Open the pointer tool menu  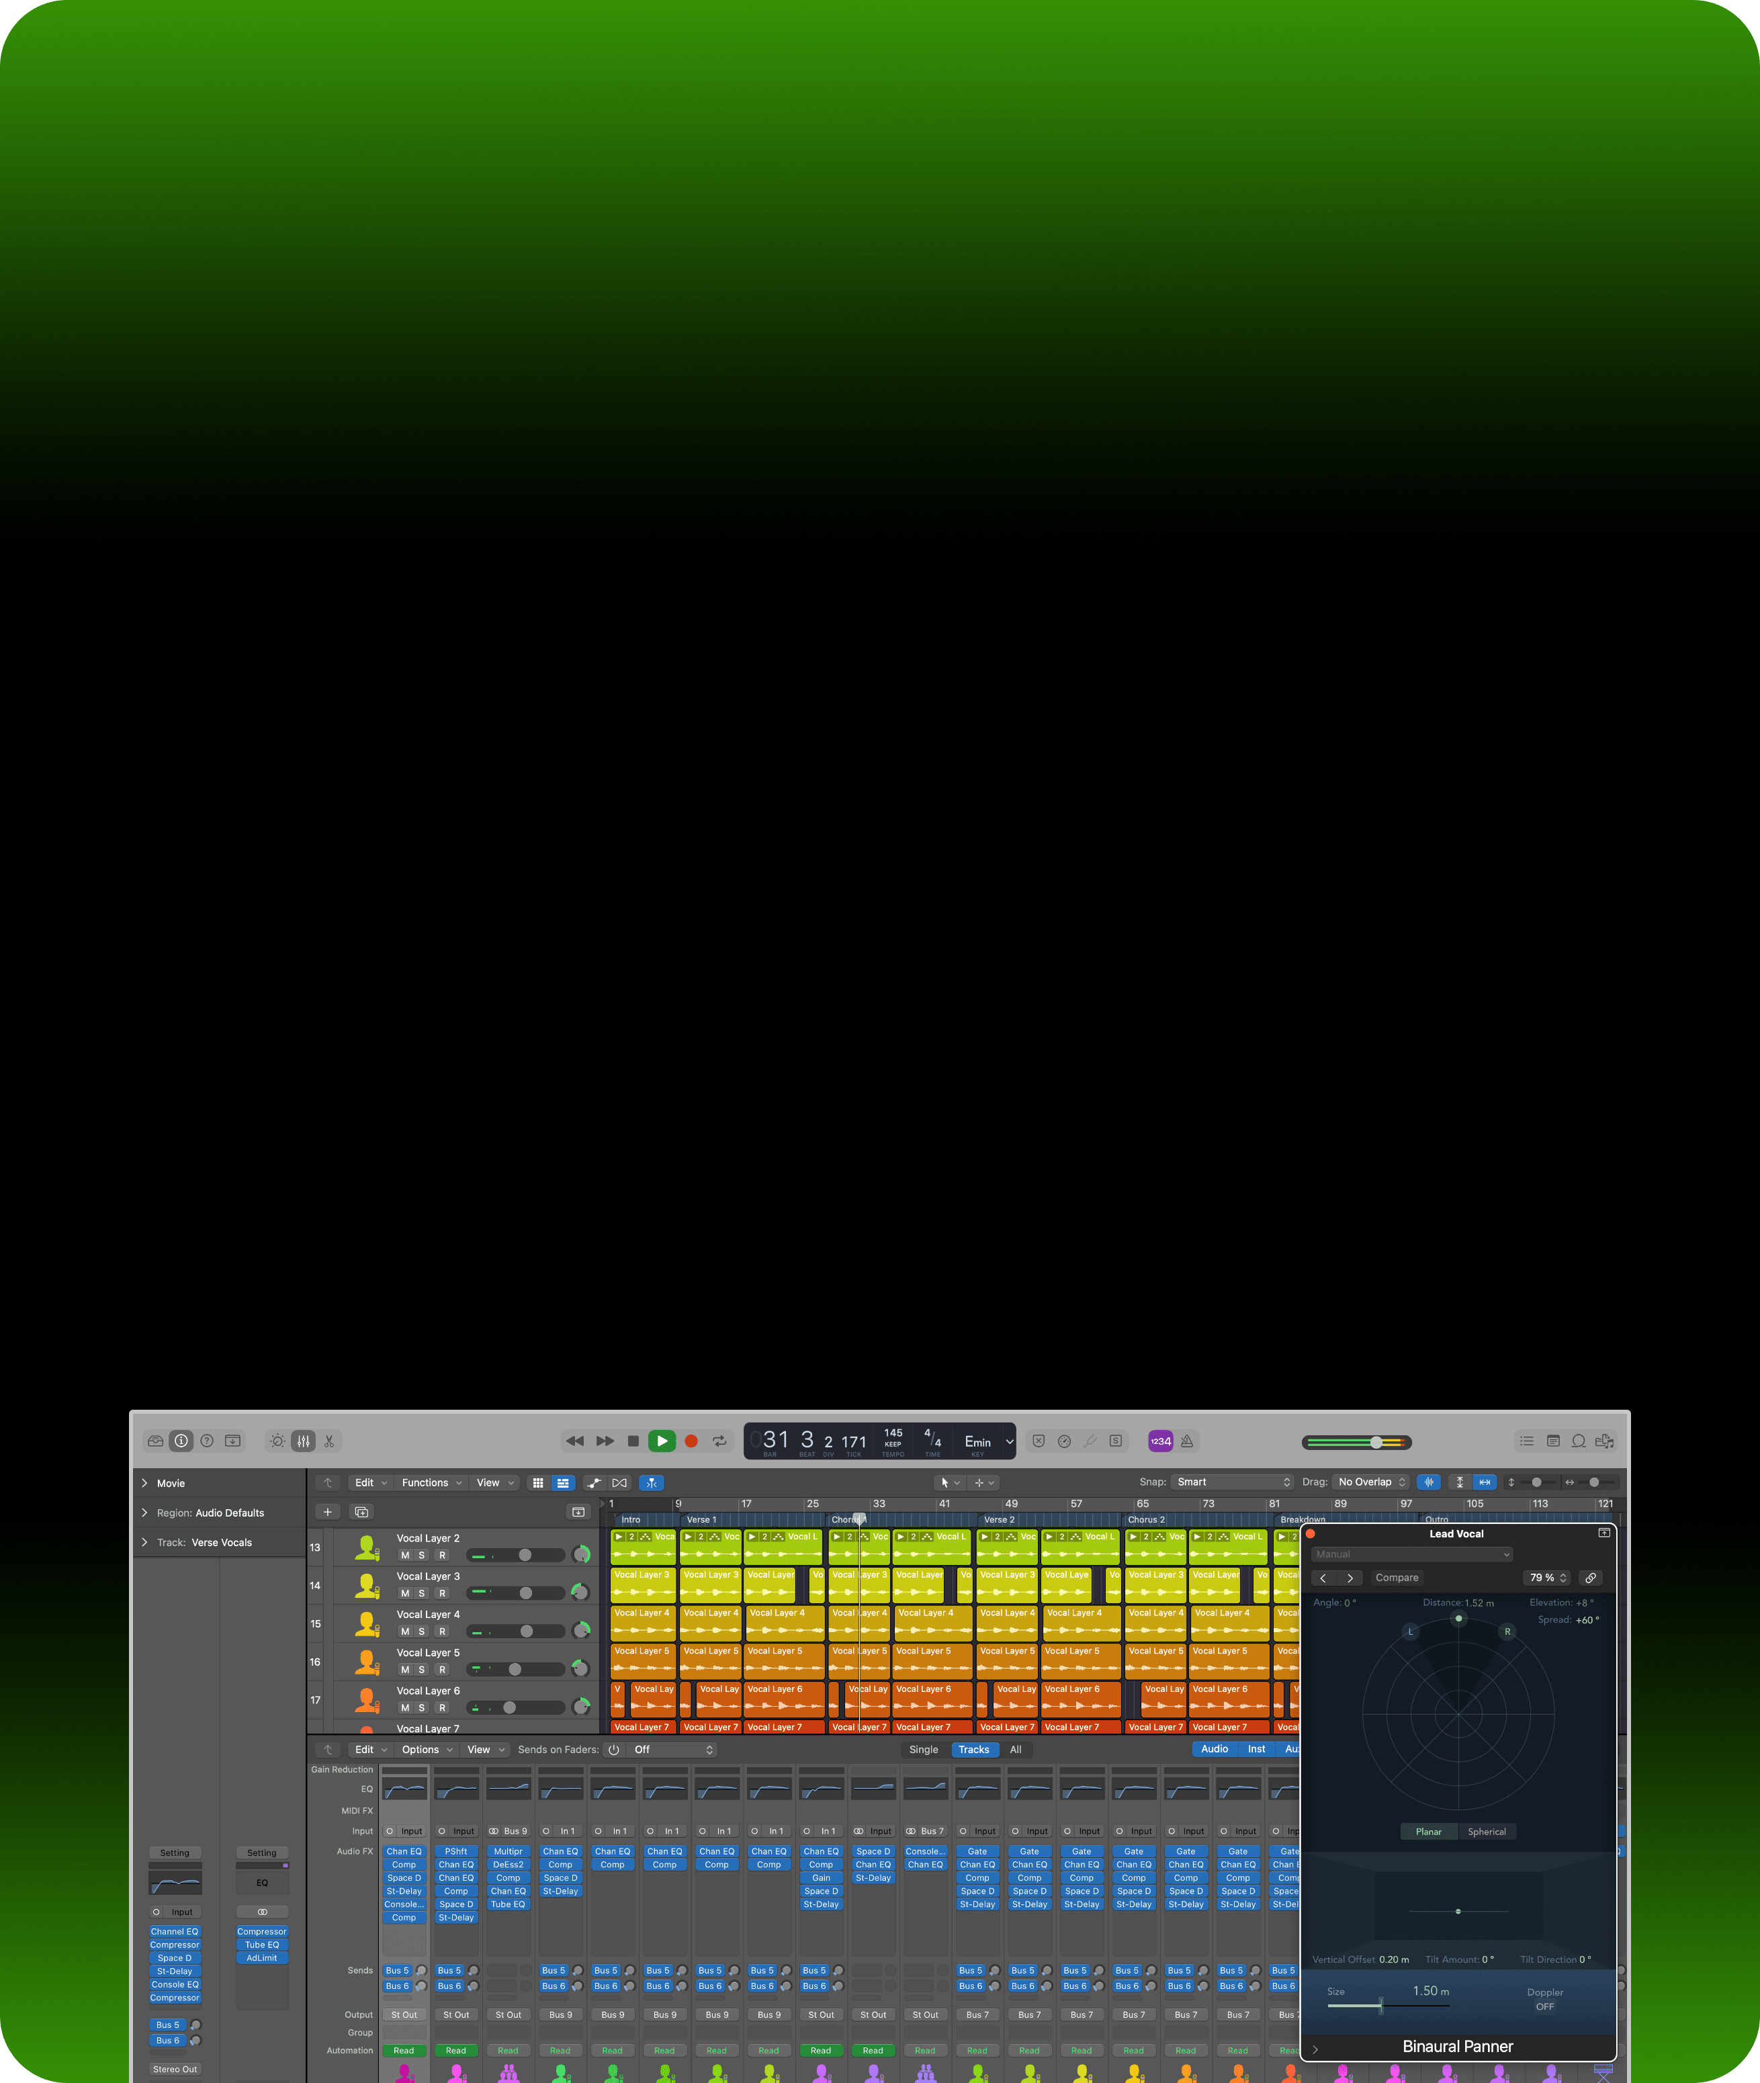pos(951,1483)
